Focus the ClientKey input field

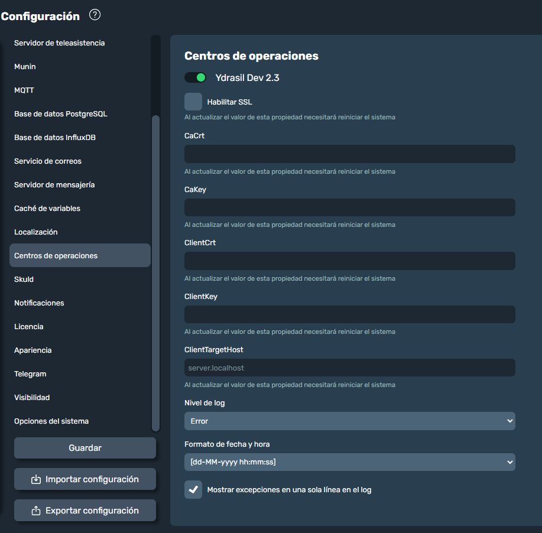coord(349,314)
